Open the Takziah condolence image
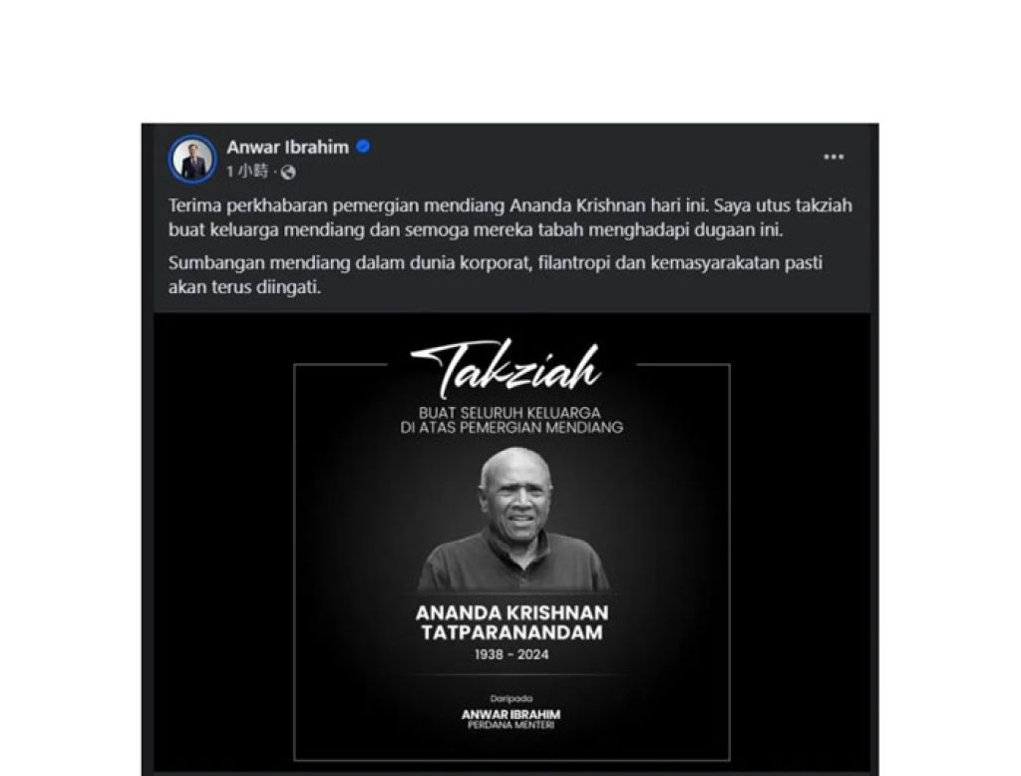 point(511,544)
